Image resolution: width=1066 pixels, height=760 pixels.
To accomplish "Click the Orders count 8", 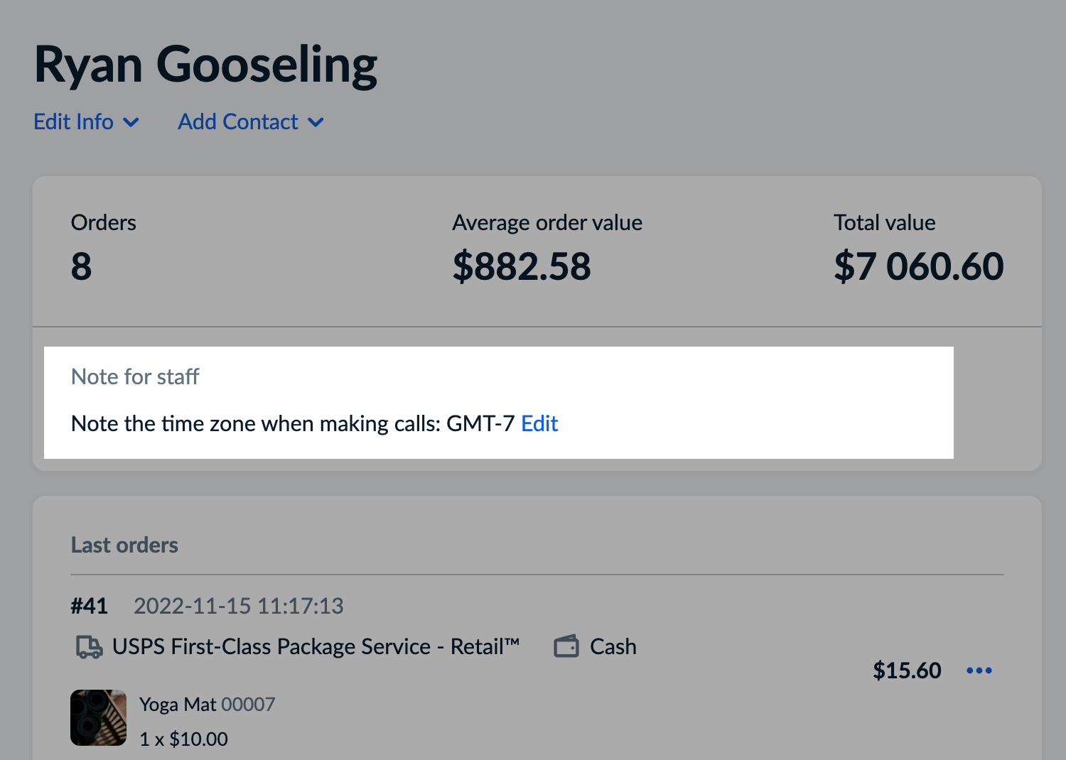I will click(x=82, y=267).
